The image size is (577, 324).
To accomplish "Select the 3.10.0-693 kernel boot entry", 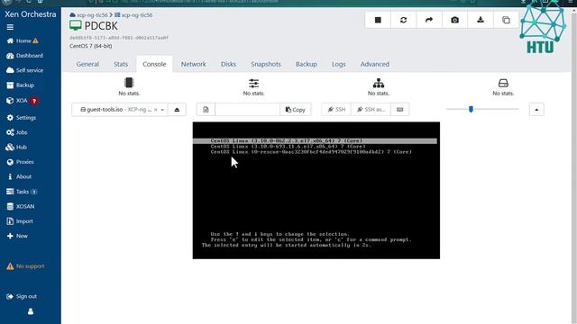I will point(288,146).
